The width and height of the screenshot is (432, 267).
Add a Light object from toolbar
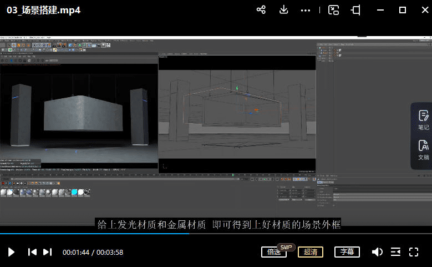[x=104, y=45]
